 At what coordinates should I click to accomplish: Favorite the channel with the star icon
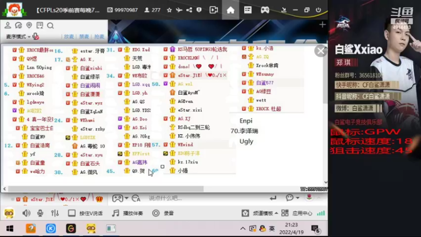click(169, 10)
